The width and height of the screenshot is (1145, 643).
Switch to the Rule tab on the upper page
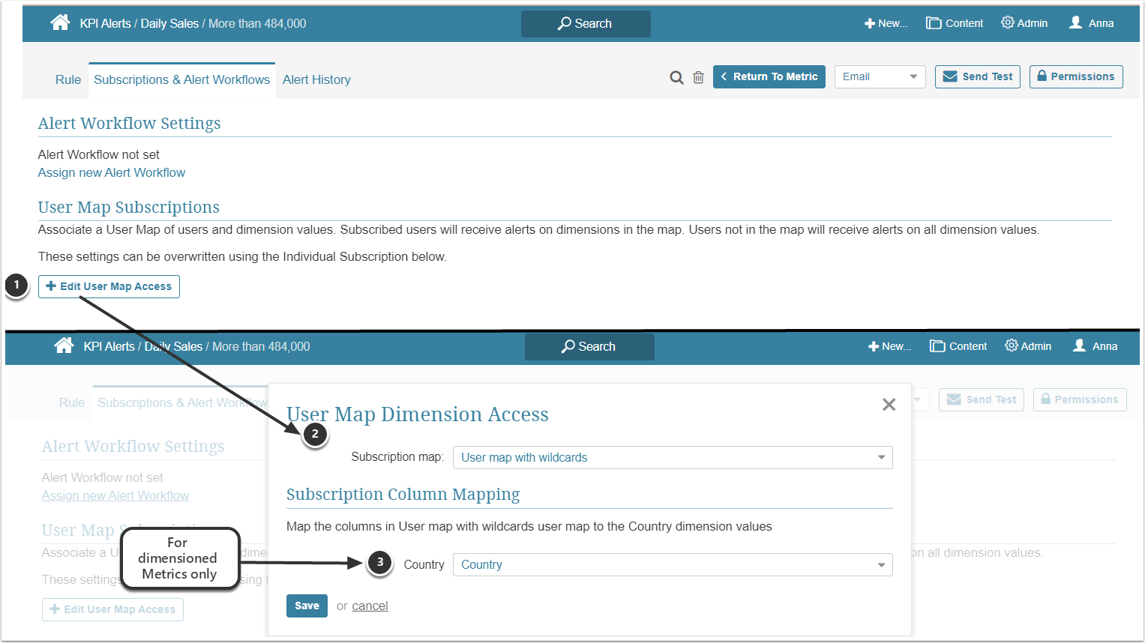tap(68, 80)
